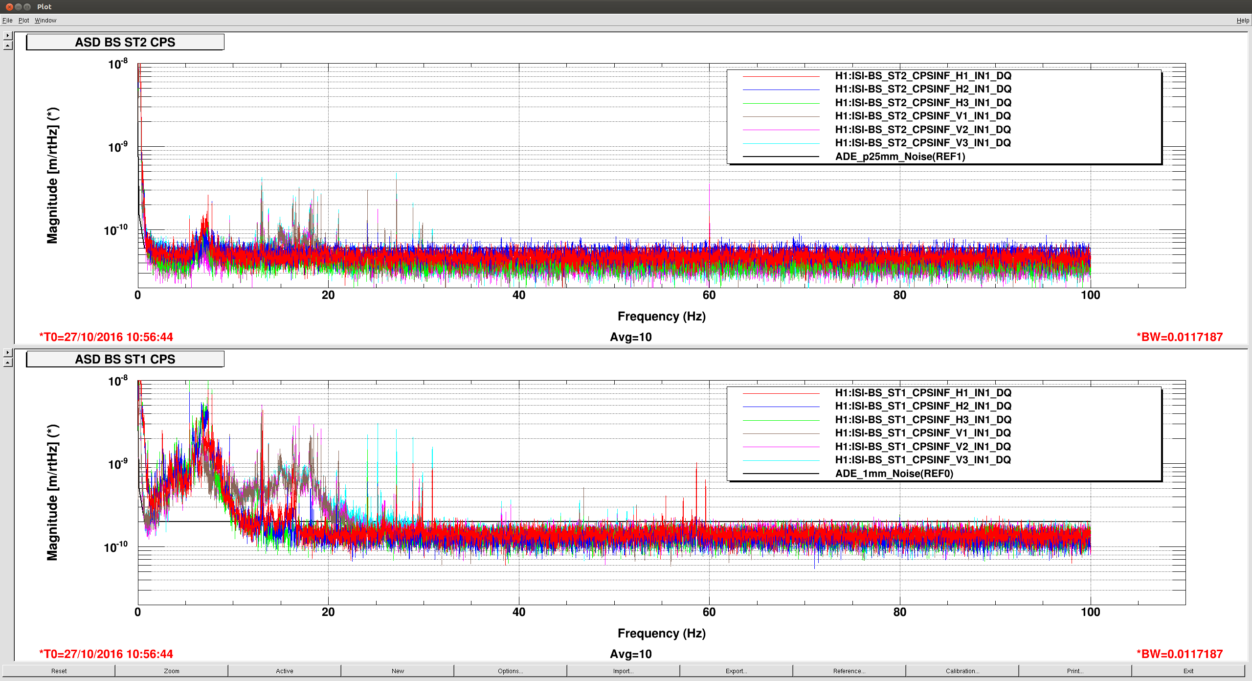This screenshot has height=681, width=1252.
Task: Click the Import... button
Action: 624,671
